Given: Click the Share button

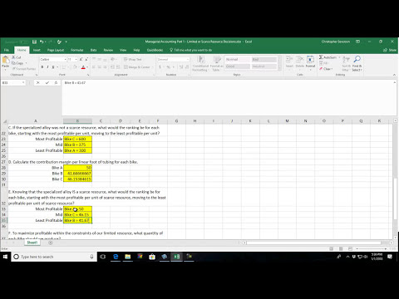Looking at the screenshot, I should (x=390, y=50).
